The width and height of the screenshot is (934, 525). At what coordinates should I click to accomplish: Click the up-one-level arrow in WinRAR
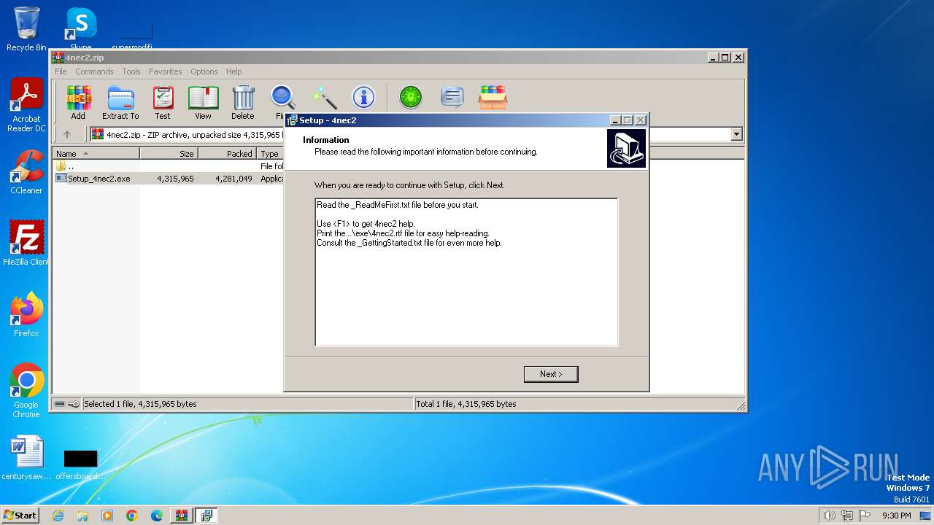tap(67, 134)
